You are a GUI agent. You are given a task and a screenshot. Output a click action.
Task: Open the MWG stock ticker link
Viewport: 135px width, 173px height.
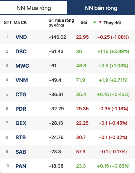click(x=22, y=66)
